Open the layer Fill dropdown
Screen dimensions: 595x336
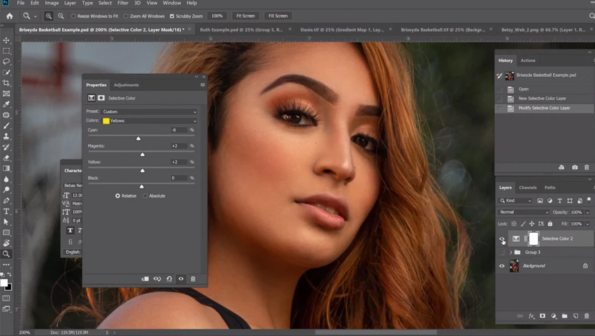[587, 224]
